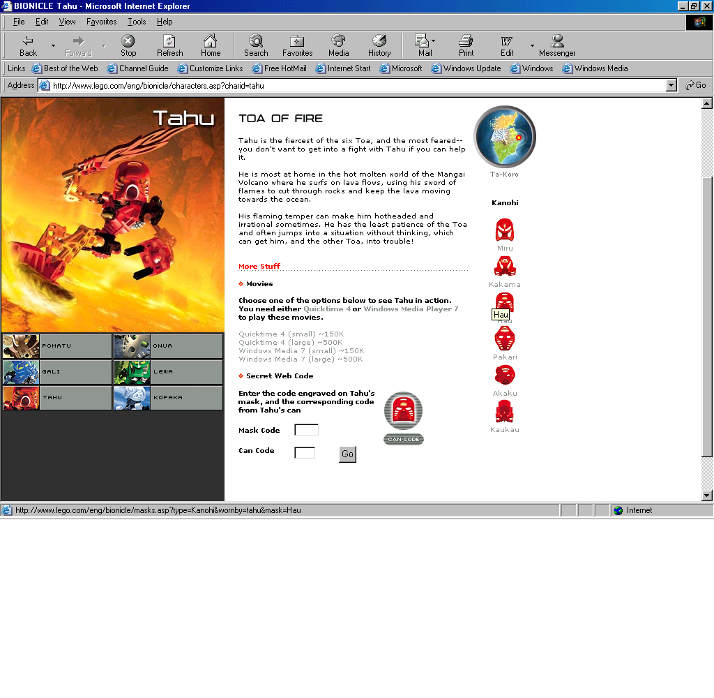Click the Back toolbar button

[x=28, y=46]
